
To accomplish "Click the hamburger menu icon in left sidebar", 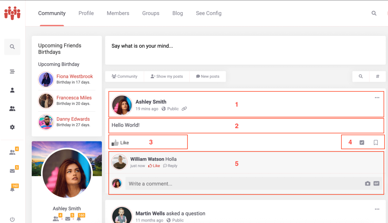I will coord(12,71).
